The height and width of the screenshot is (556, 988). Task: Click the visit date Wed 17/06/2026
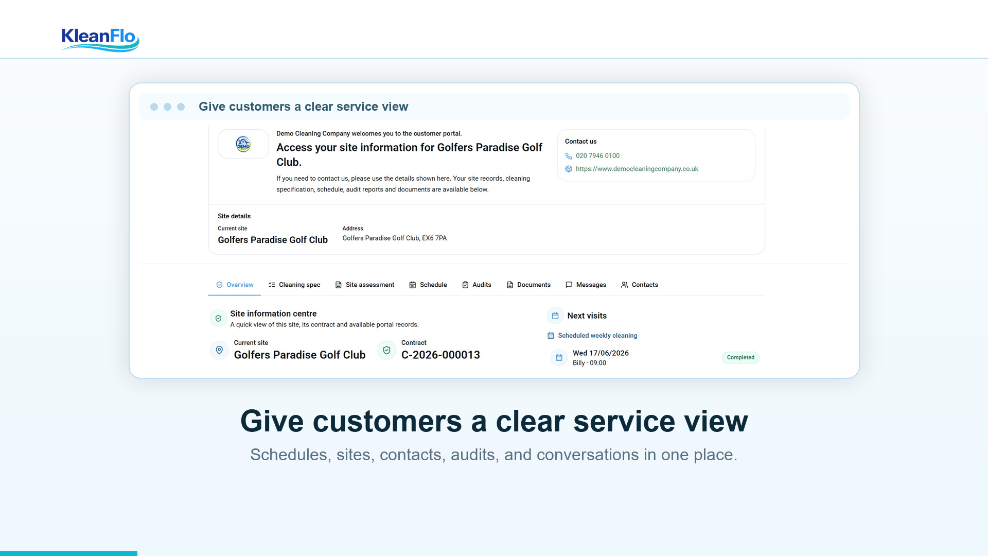coord(601,353)
